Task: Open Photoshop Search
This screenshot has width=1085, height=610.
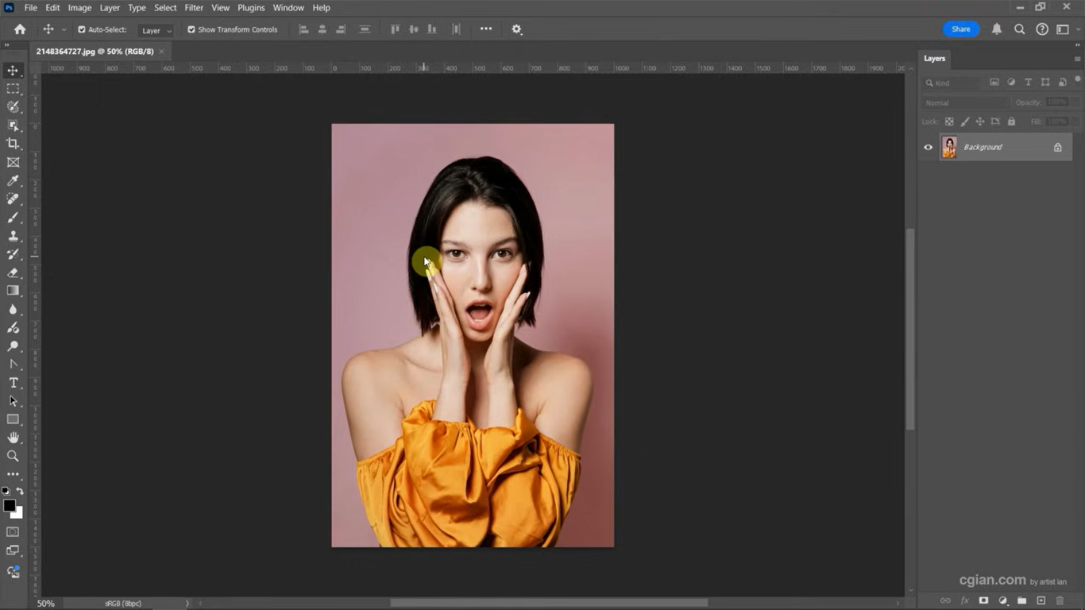Action: [x=1019, y=29]
